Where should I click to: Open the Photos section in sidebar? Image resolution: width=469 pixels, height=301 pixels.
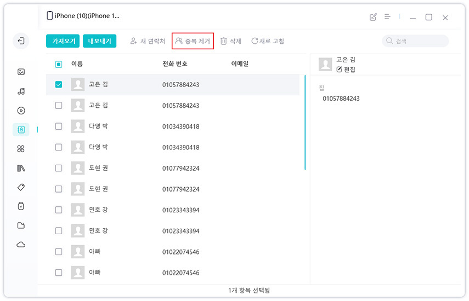coord(21,72)
